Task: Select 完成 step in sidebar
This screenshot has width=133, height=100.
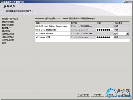Action: [x=4, y=43]
